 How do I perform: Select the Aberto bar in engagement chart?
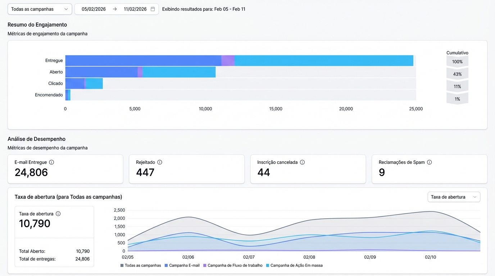pyautogui.click(x=140, y=72)
